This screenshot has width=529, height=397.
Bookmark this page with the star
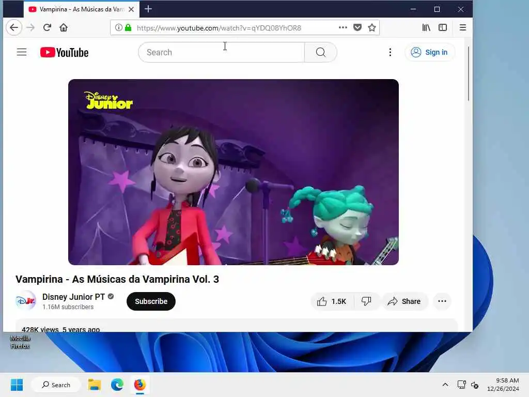click(x=372, y=28)
